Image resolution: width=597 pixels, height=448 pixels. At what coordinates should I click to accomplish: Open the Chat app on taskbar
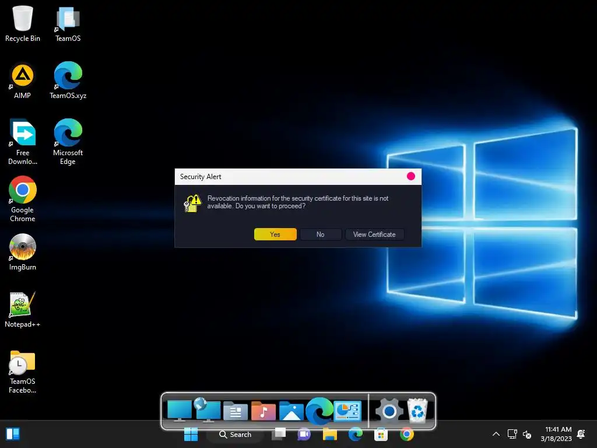click(x=304, y=434)
